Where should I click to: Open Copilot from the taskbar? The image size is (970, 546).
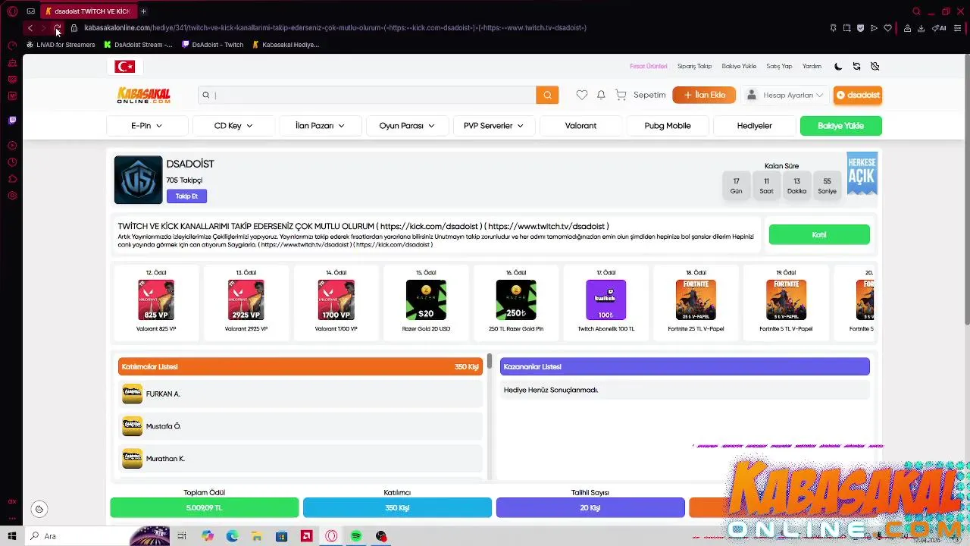208,536
